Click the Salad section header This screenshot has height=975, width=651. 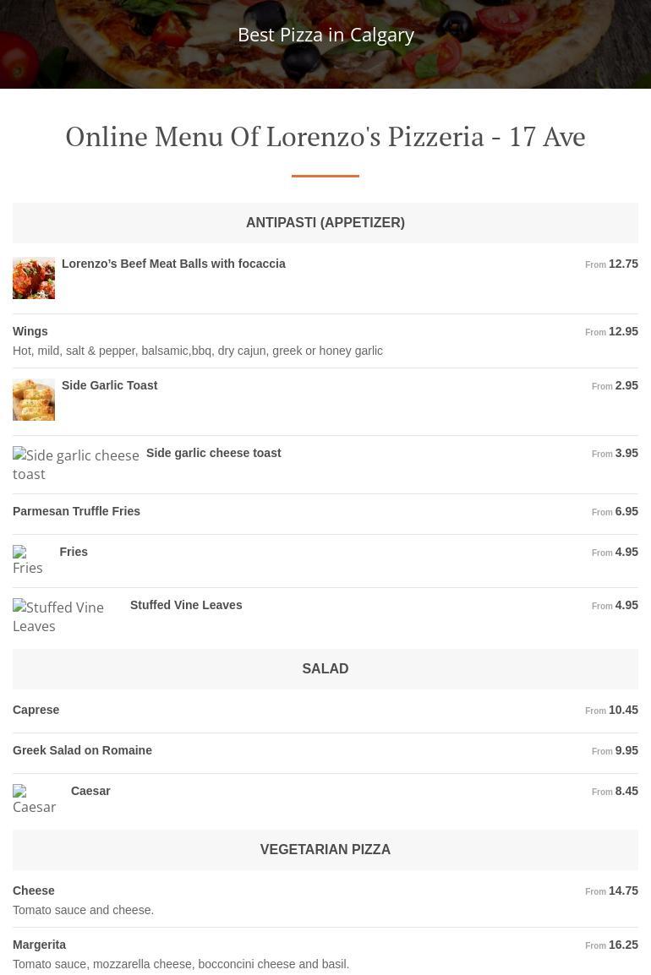tap(325, 669)
